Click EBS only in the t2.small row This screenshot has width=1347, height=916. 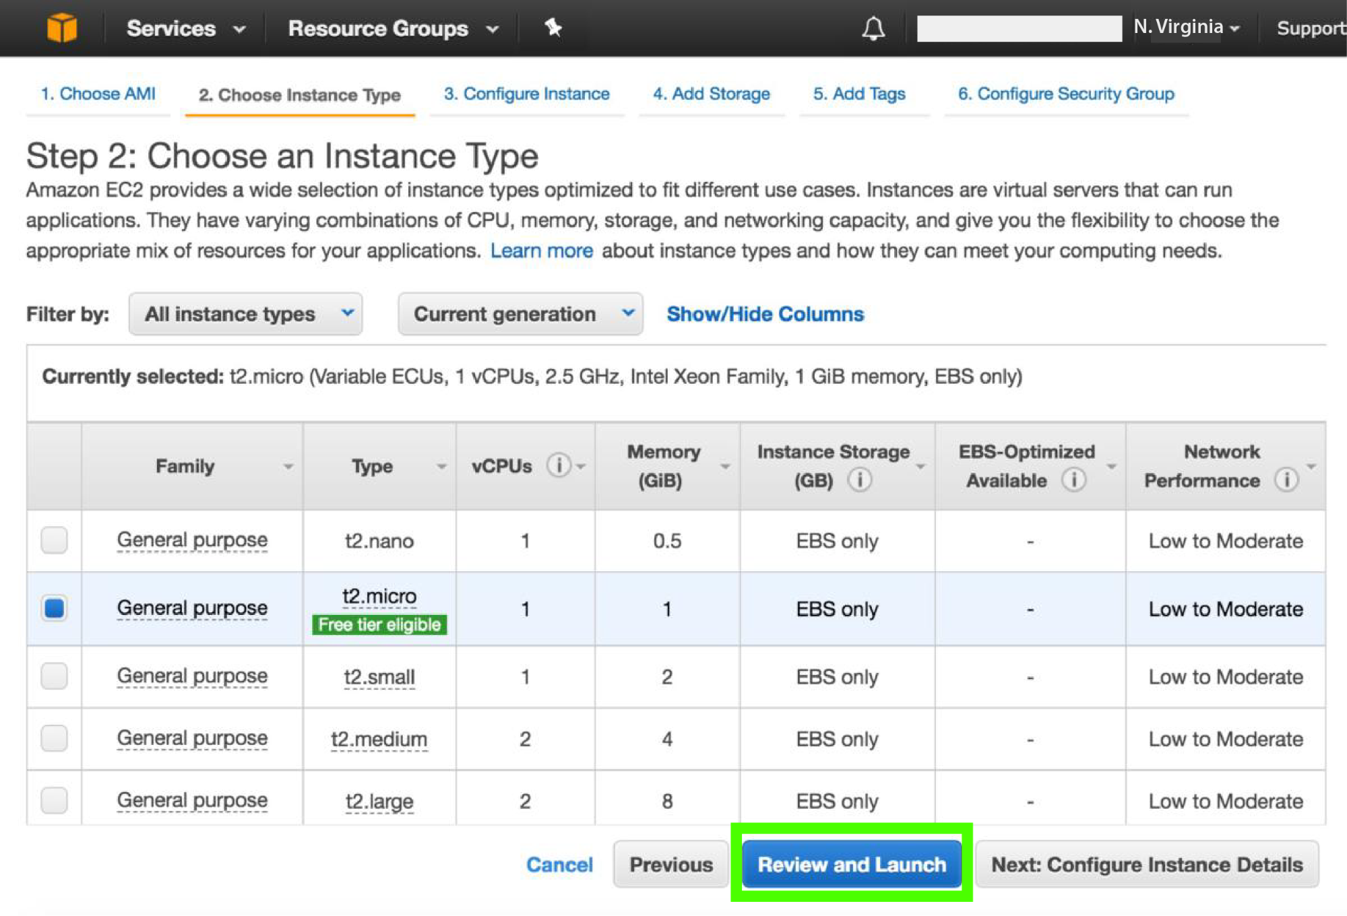point(837,677)
